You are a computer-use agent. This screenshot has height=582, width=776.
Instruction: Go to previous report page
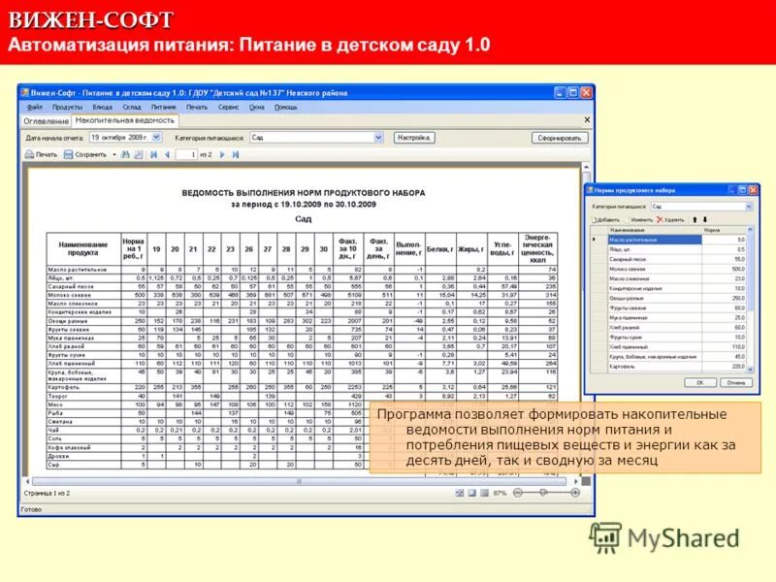tap(167, 155)
